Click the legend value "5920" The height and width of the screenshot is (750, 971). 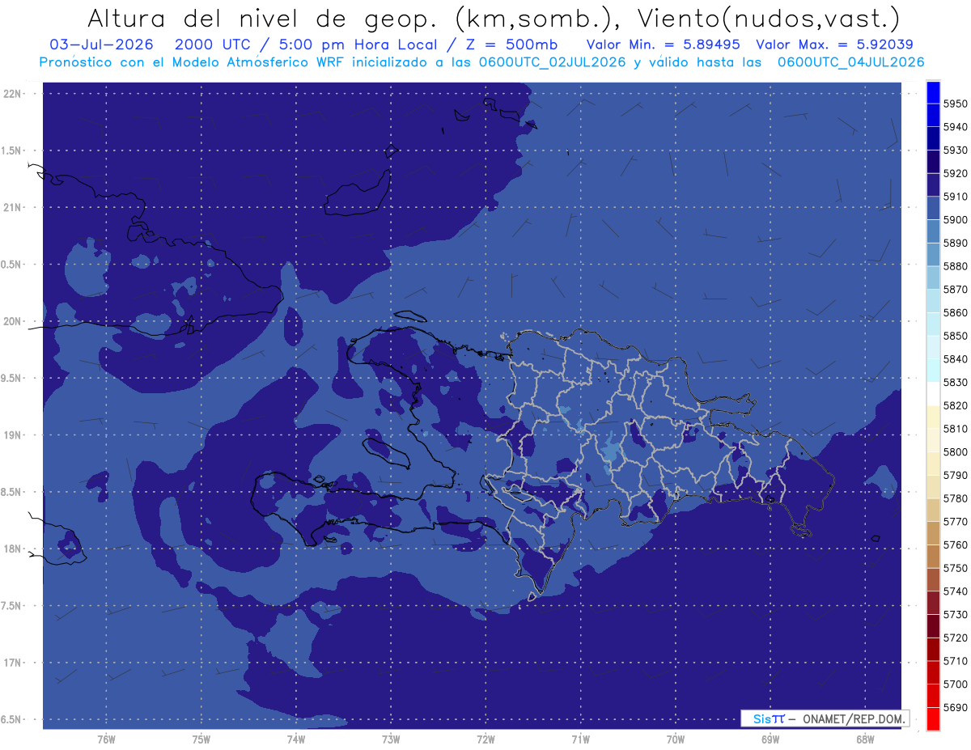point(955,173)
